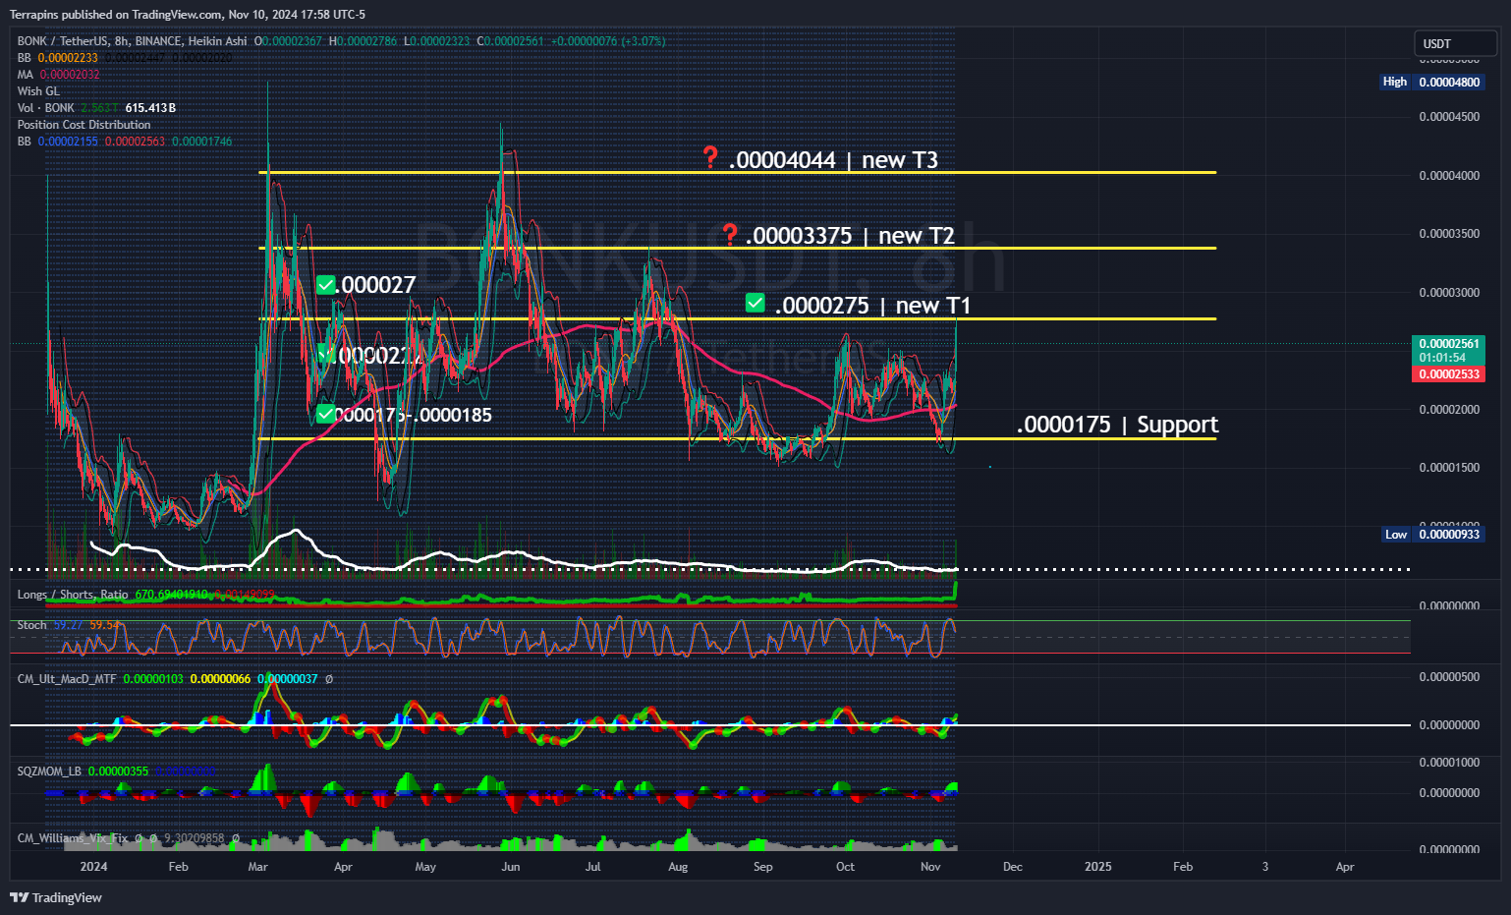Click Jul on the time axis
1511x915 pixels.
tap(593, 867)
